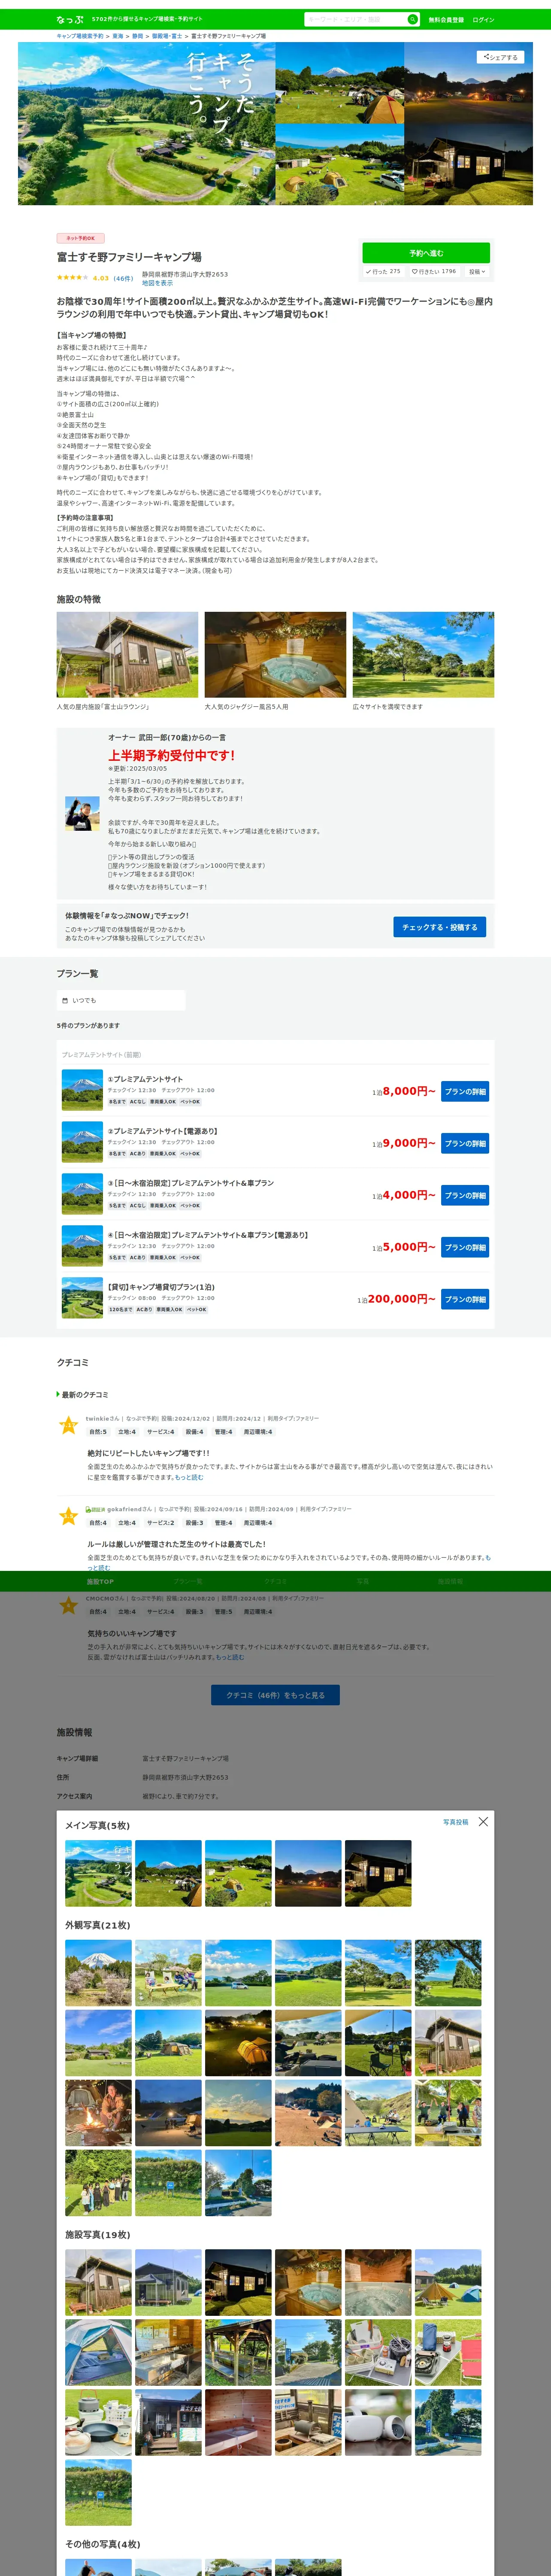The width and height of the screenshot is (551, 2576).
Task: Open the 御殿場・富士 breadcrumb link
Action: click(x=167, y=36)
